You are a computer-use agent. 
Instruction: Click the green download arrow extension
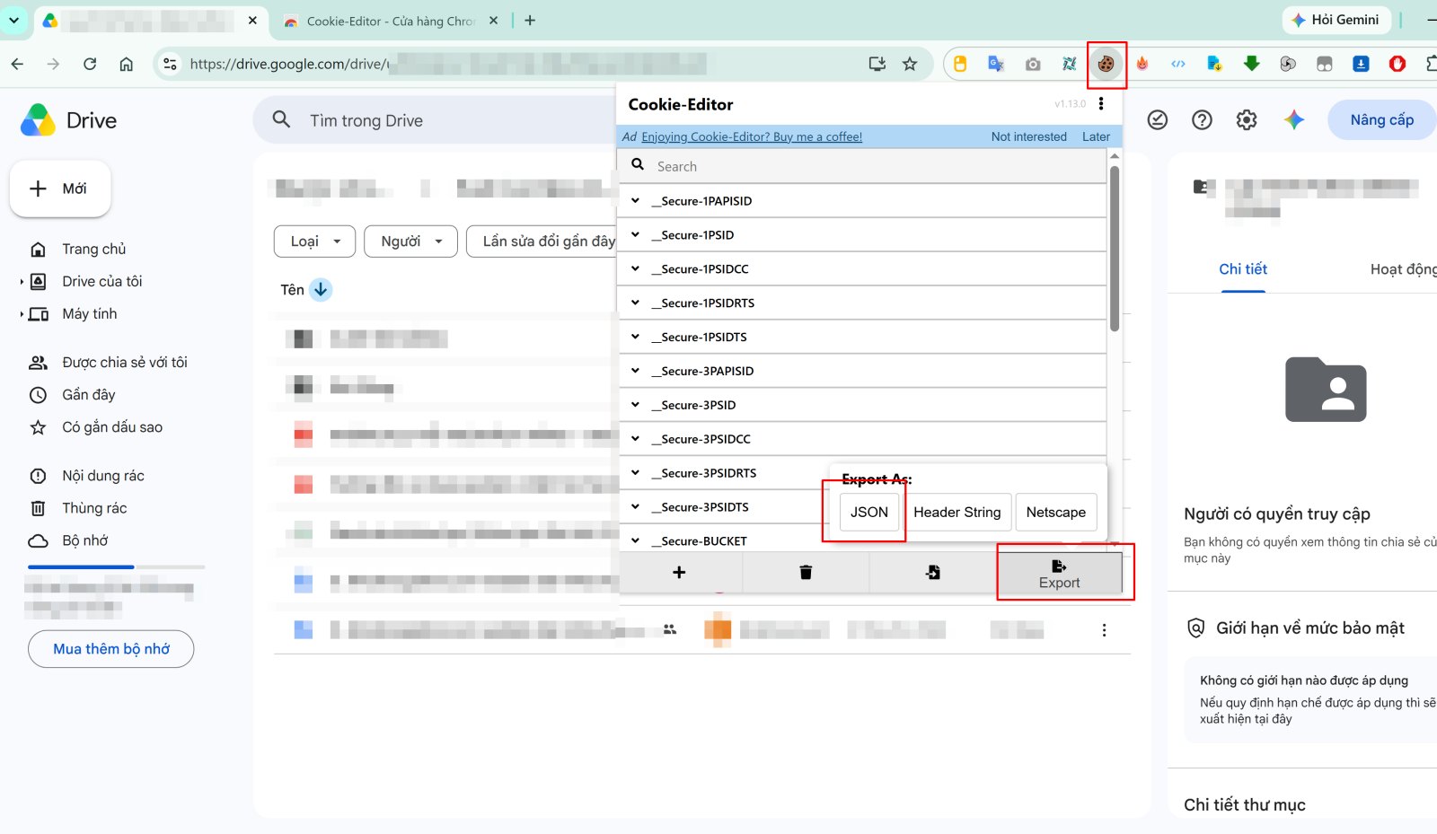1252,64
